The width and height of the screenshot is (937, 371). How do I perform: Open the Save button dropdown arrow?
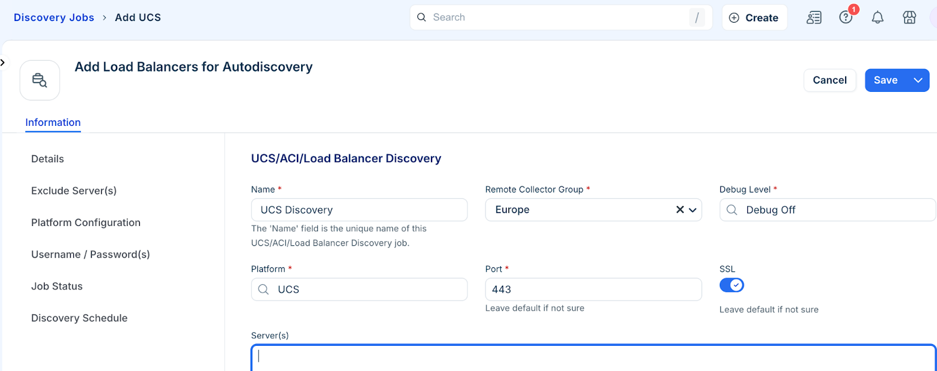(918, 80)
